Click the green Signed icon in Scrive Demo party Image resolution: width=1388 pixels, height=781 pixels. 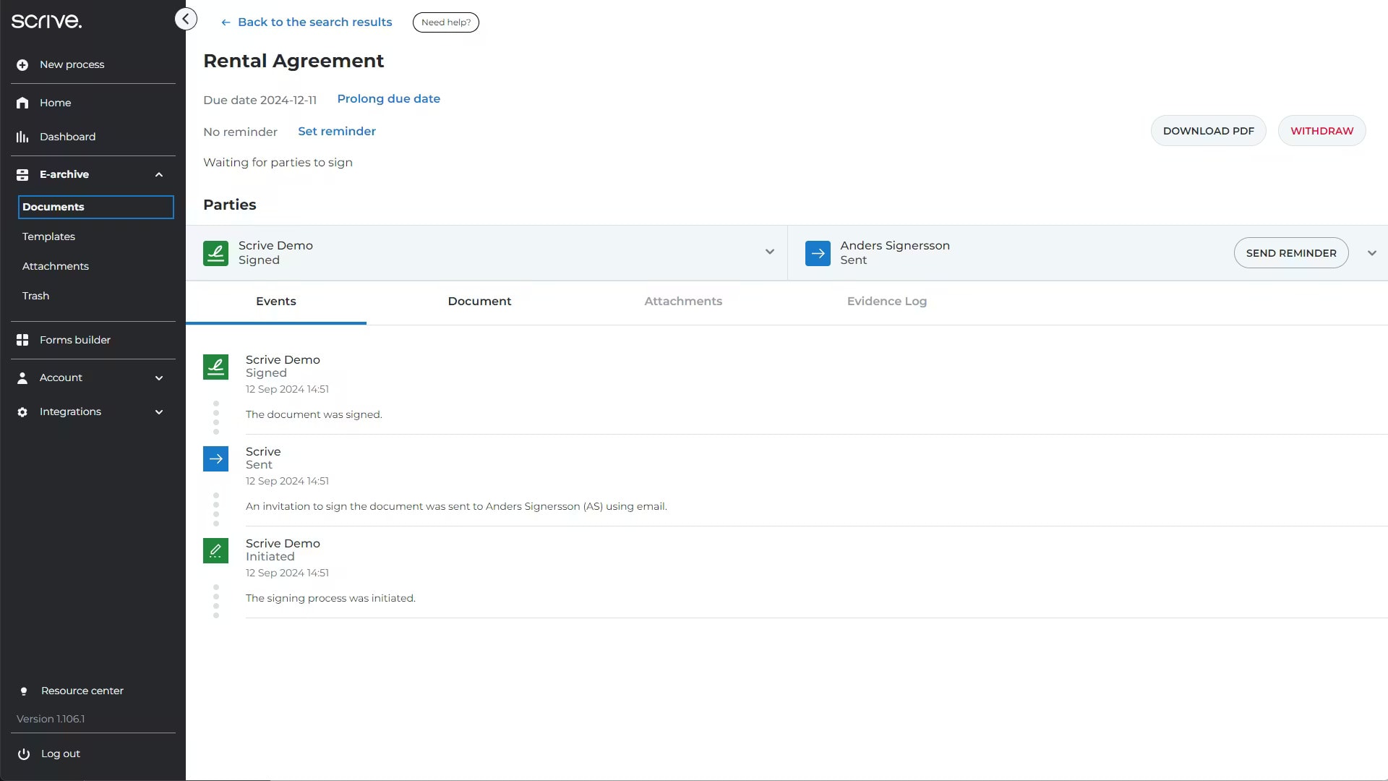point(215,253)
